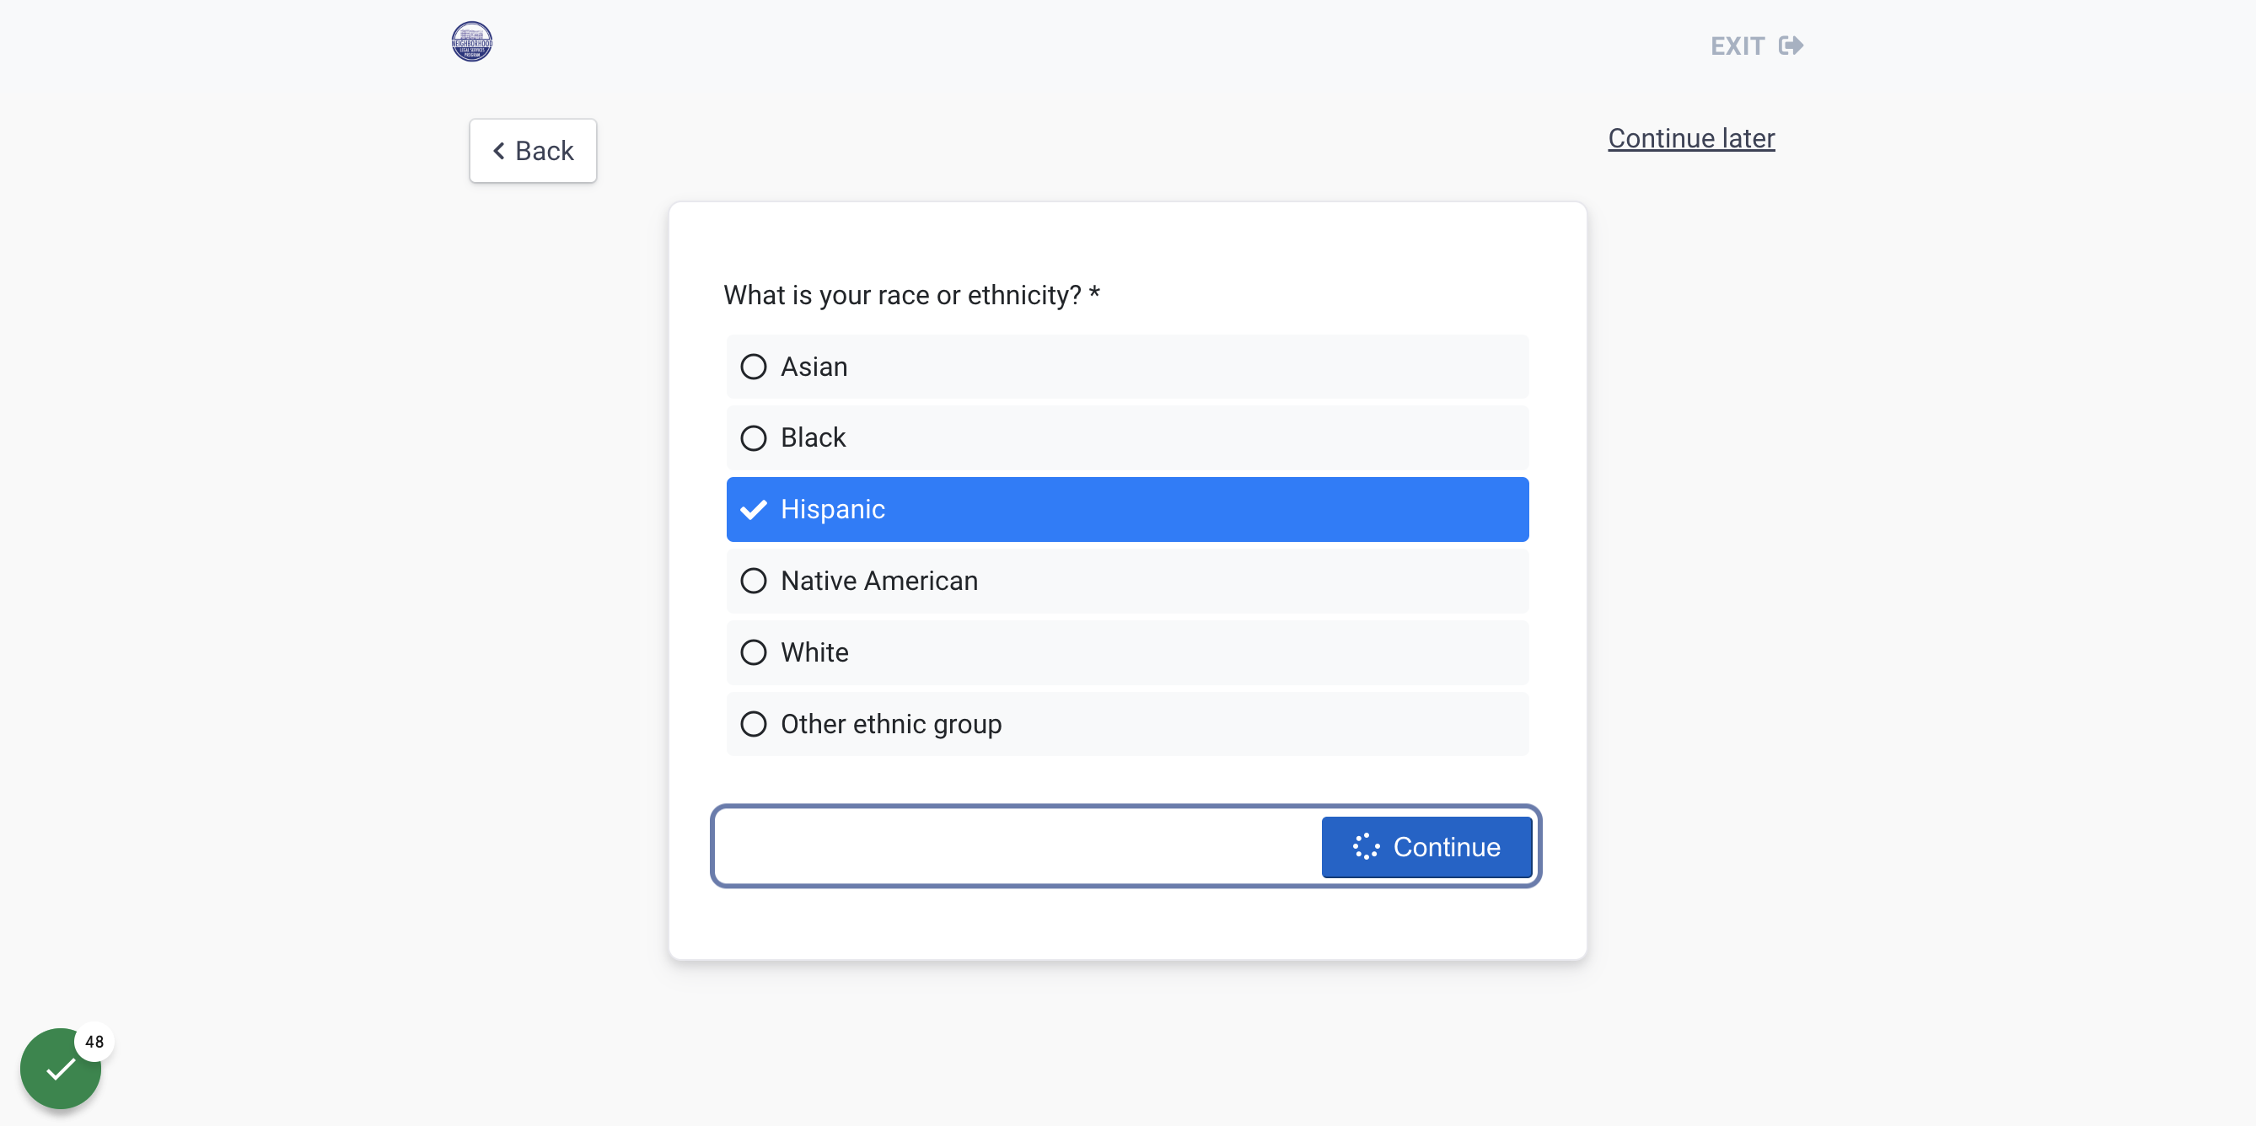The height and width of the screenshot is (1126, 2256).
Task: Choose the Black radio option
Action: click(x=1127, y=437)
